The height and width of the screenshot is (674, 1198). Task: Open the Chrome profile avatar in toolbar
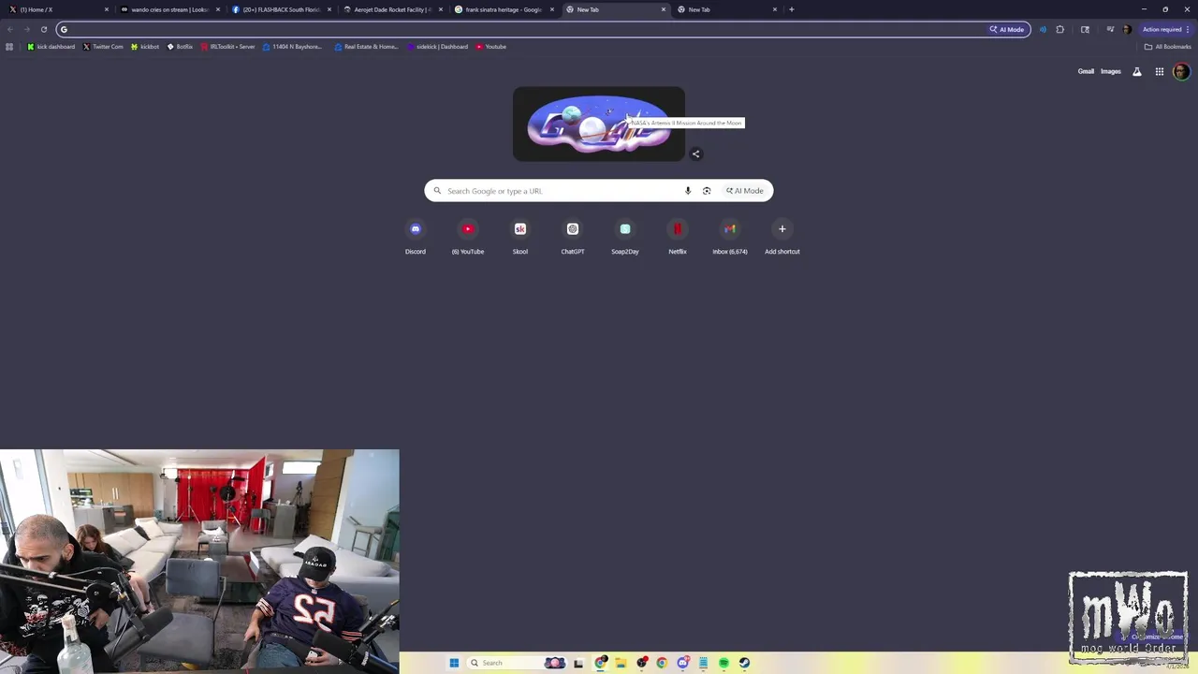click(x=1127, y=29)
